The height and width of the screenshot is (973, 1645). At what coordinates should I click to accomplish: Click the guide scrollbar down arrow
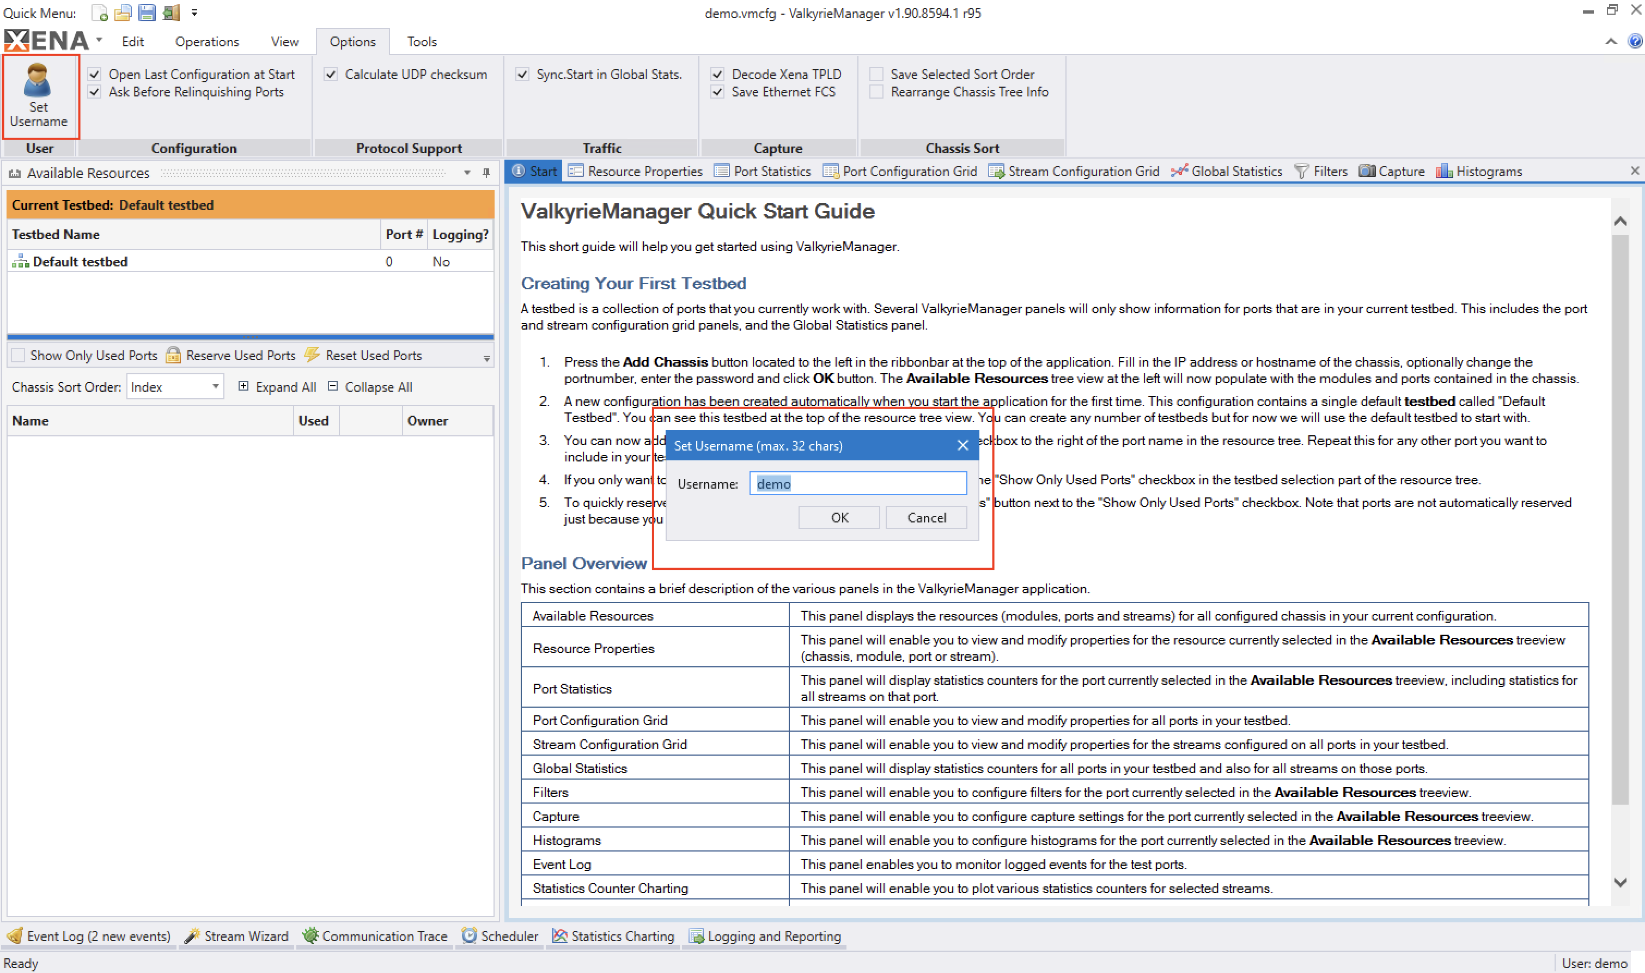(1620, 883)
